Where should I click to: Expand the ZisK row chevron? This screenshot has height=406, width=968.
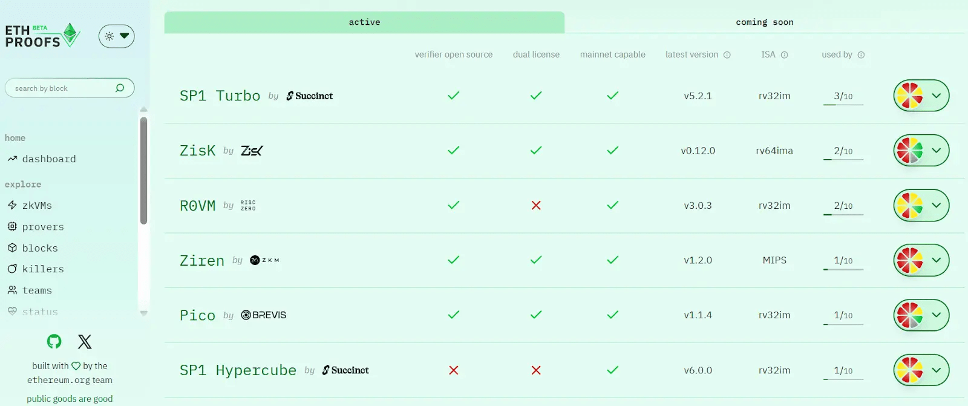click(x=937, y=151)
